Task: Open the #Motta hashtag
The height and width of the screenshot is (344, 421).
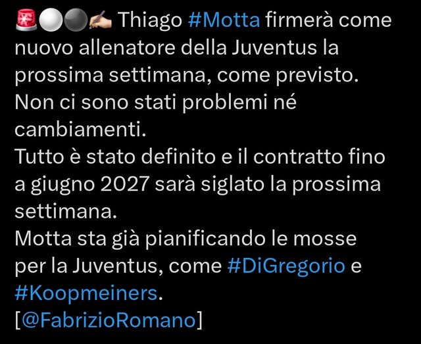Action: tap(224, 20)
